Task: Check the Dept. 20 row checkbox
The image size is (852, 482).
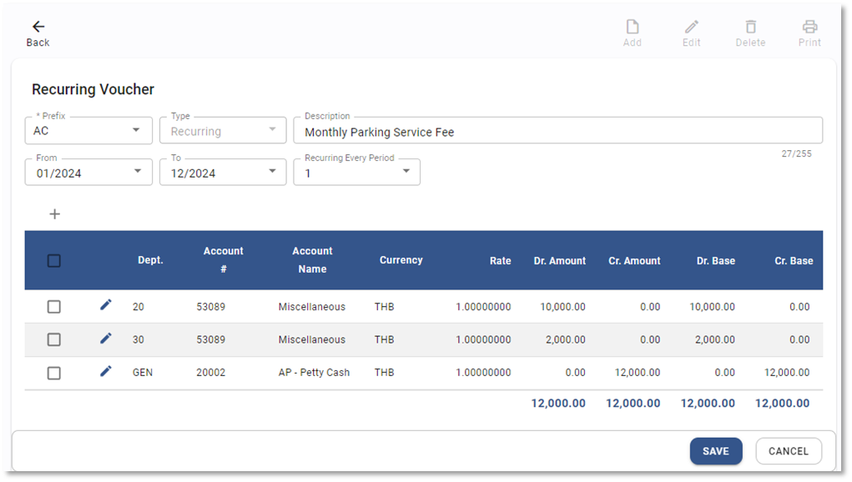Action: point(54,307)
